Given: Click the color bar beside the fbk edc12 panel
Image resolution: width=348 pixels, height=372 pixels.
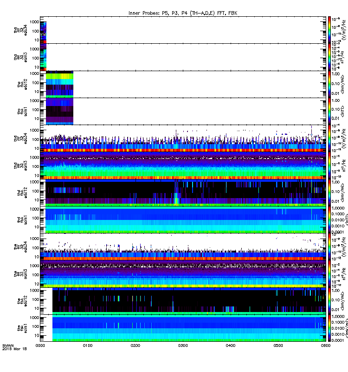Looking at the screenshot, I should point(329,301).
